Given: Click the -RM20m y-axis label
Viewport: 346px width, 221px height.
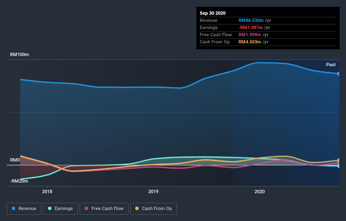Looking at the screenshot, I should [19, 181].
